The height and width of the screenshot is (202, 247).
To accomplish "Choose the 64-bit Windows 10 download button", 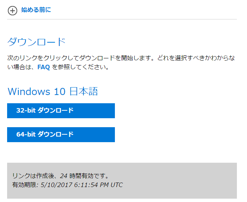I will (x=61, y=135).
